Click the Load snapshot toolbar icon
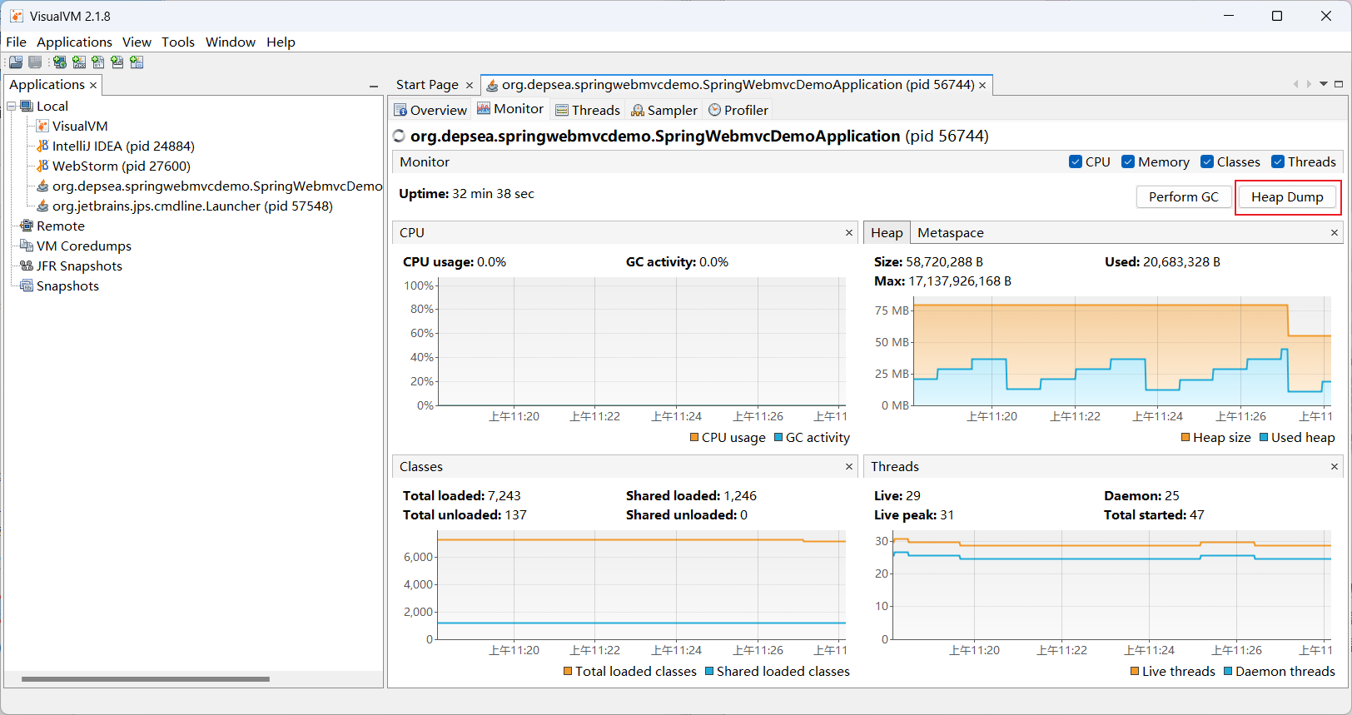Image resolution: width=1352 pixels, height=715 pixels. pyautogui.click(x=16, y=62)
